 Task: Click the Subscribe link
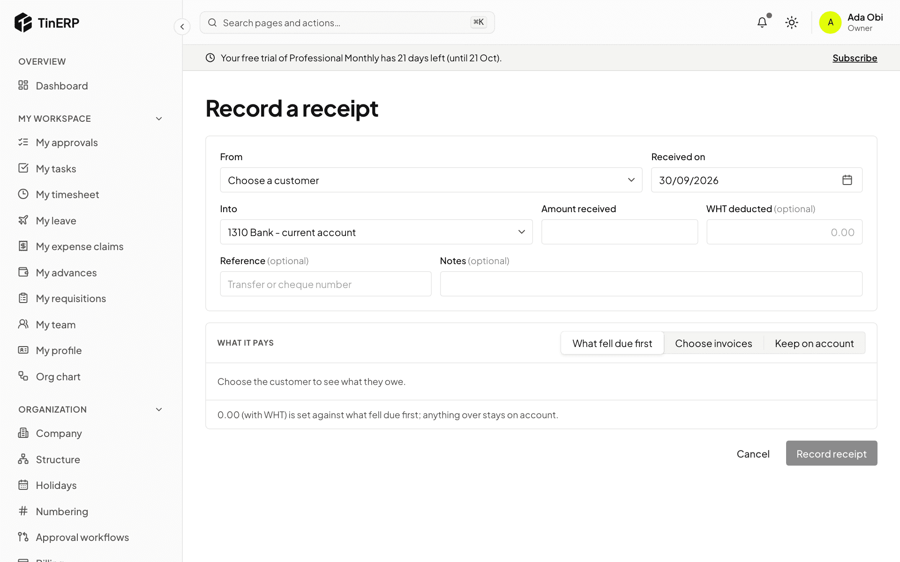tap(855, 58)
